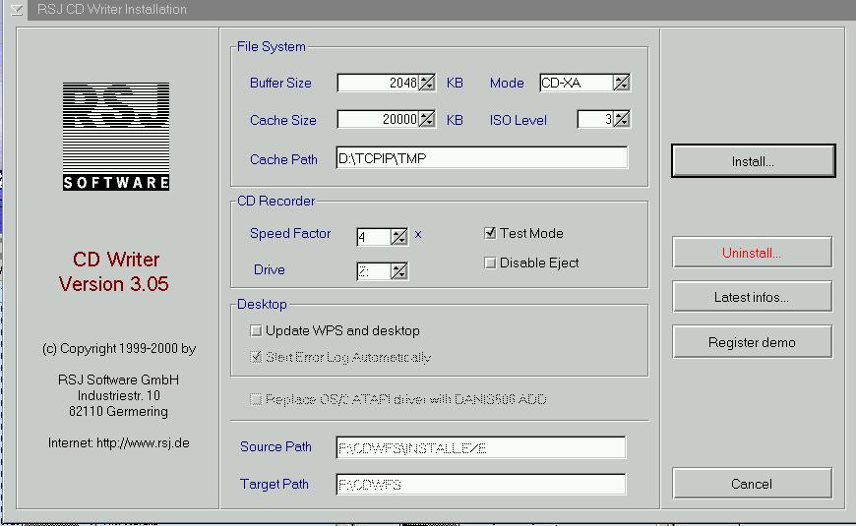Viewport: 856px width, 526px height.
Task: Click the RSJ Software logo
Action: 116,137
